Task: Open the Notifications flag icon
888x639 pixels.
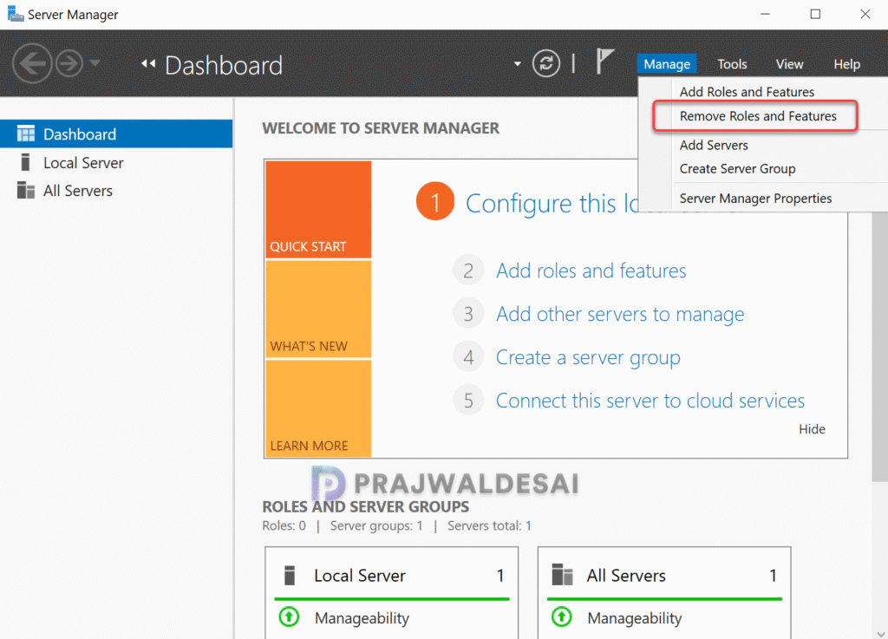Action: tap(604, 62)
